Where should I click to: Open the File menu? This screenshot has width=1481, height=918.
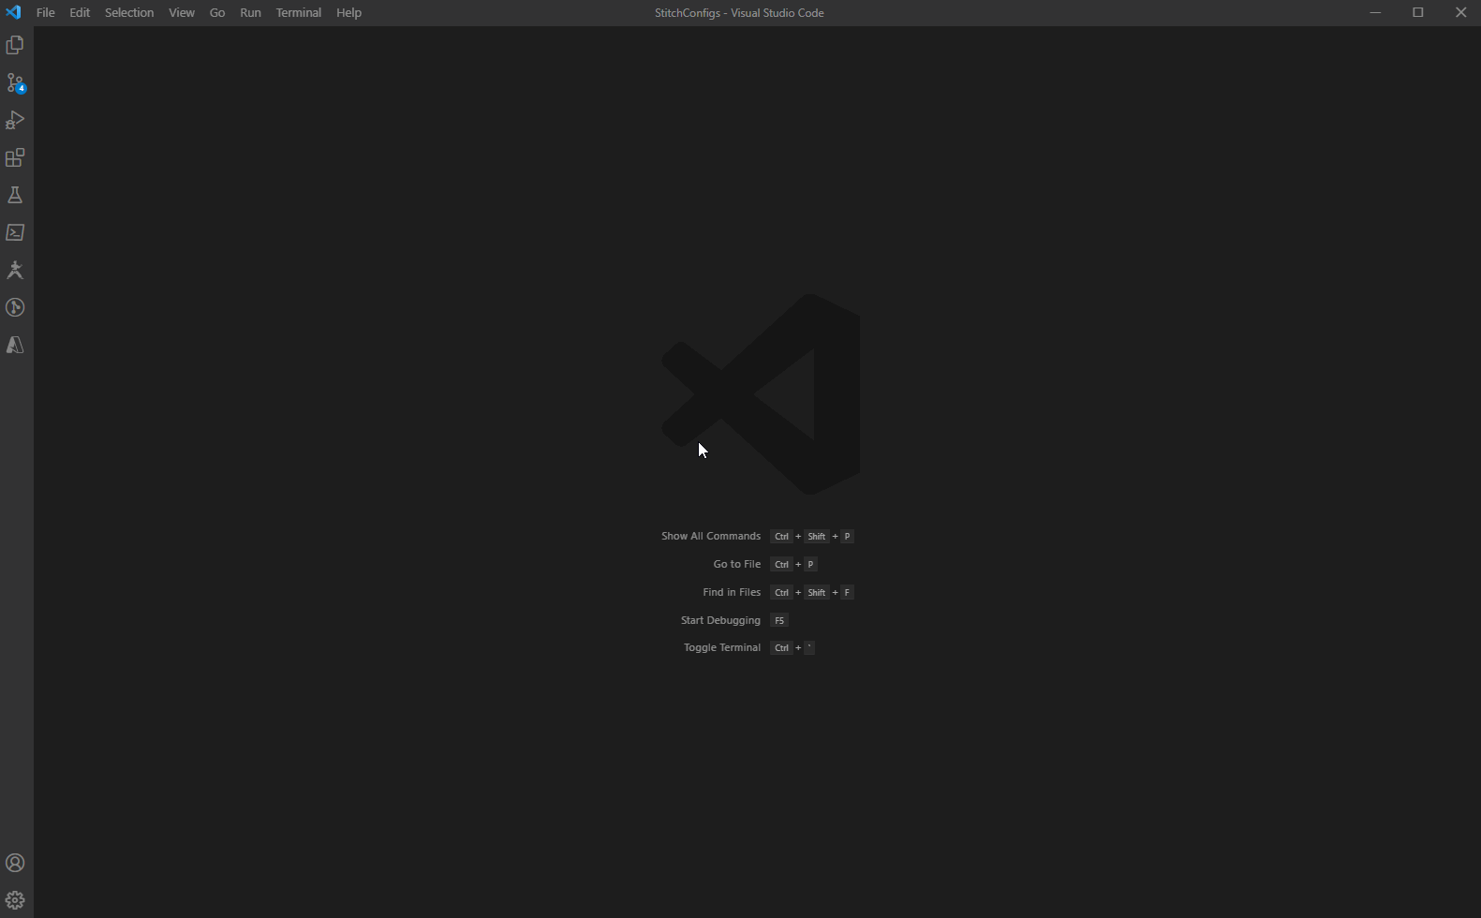click(x=45, y=12)
